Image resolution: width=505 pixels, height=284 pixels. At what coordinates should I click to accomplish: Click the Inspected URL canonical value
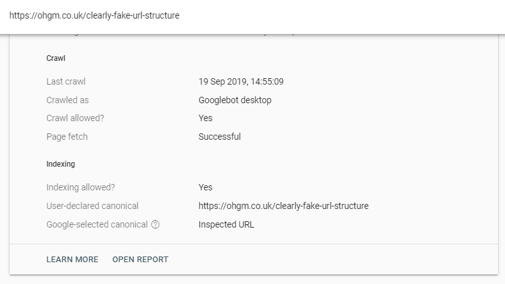226,225
